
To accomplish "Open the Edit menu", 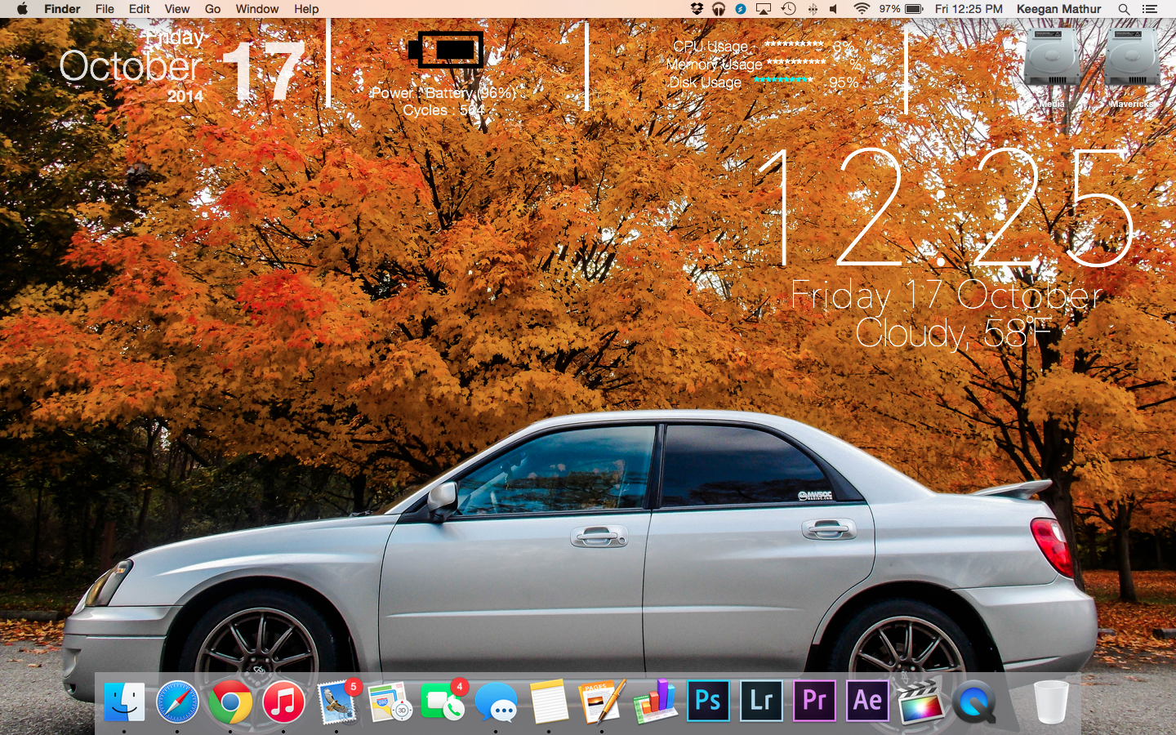I will pos(140,9).
